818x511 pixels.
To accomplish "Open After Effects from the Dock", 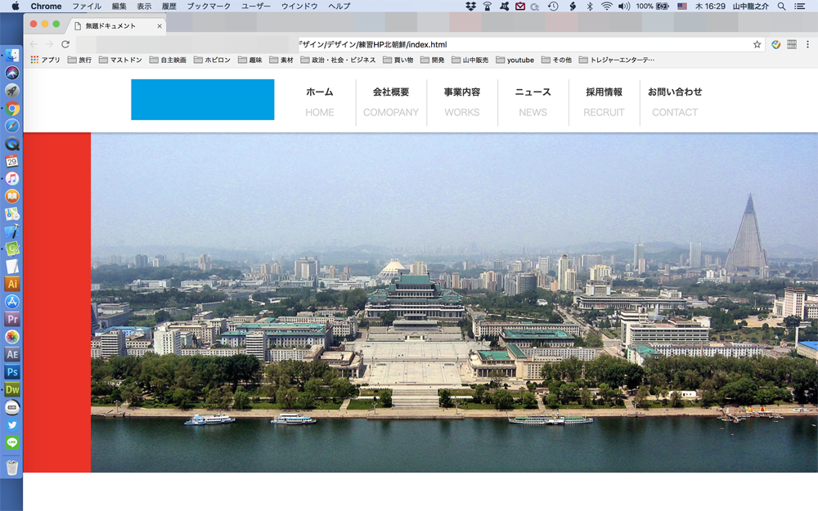I will (12, 354).
